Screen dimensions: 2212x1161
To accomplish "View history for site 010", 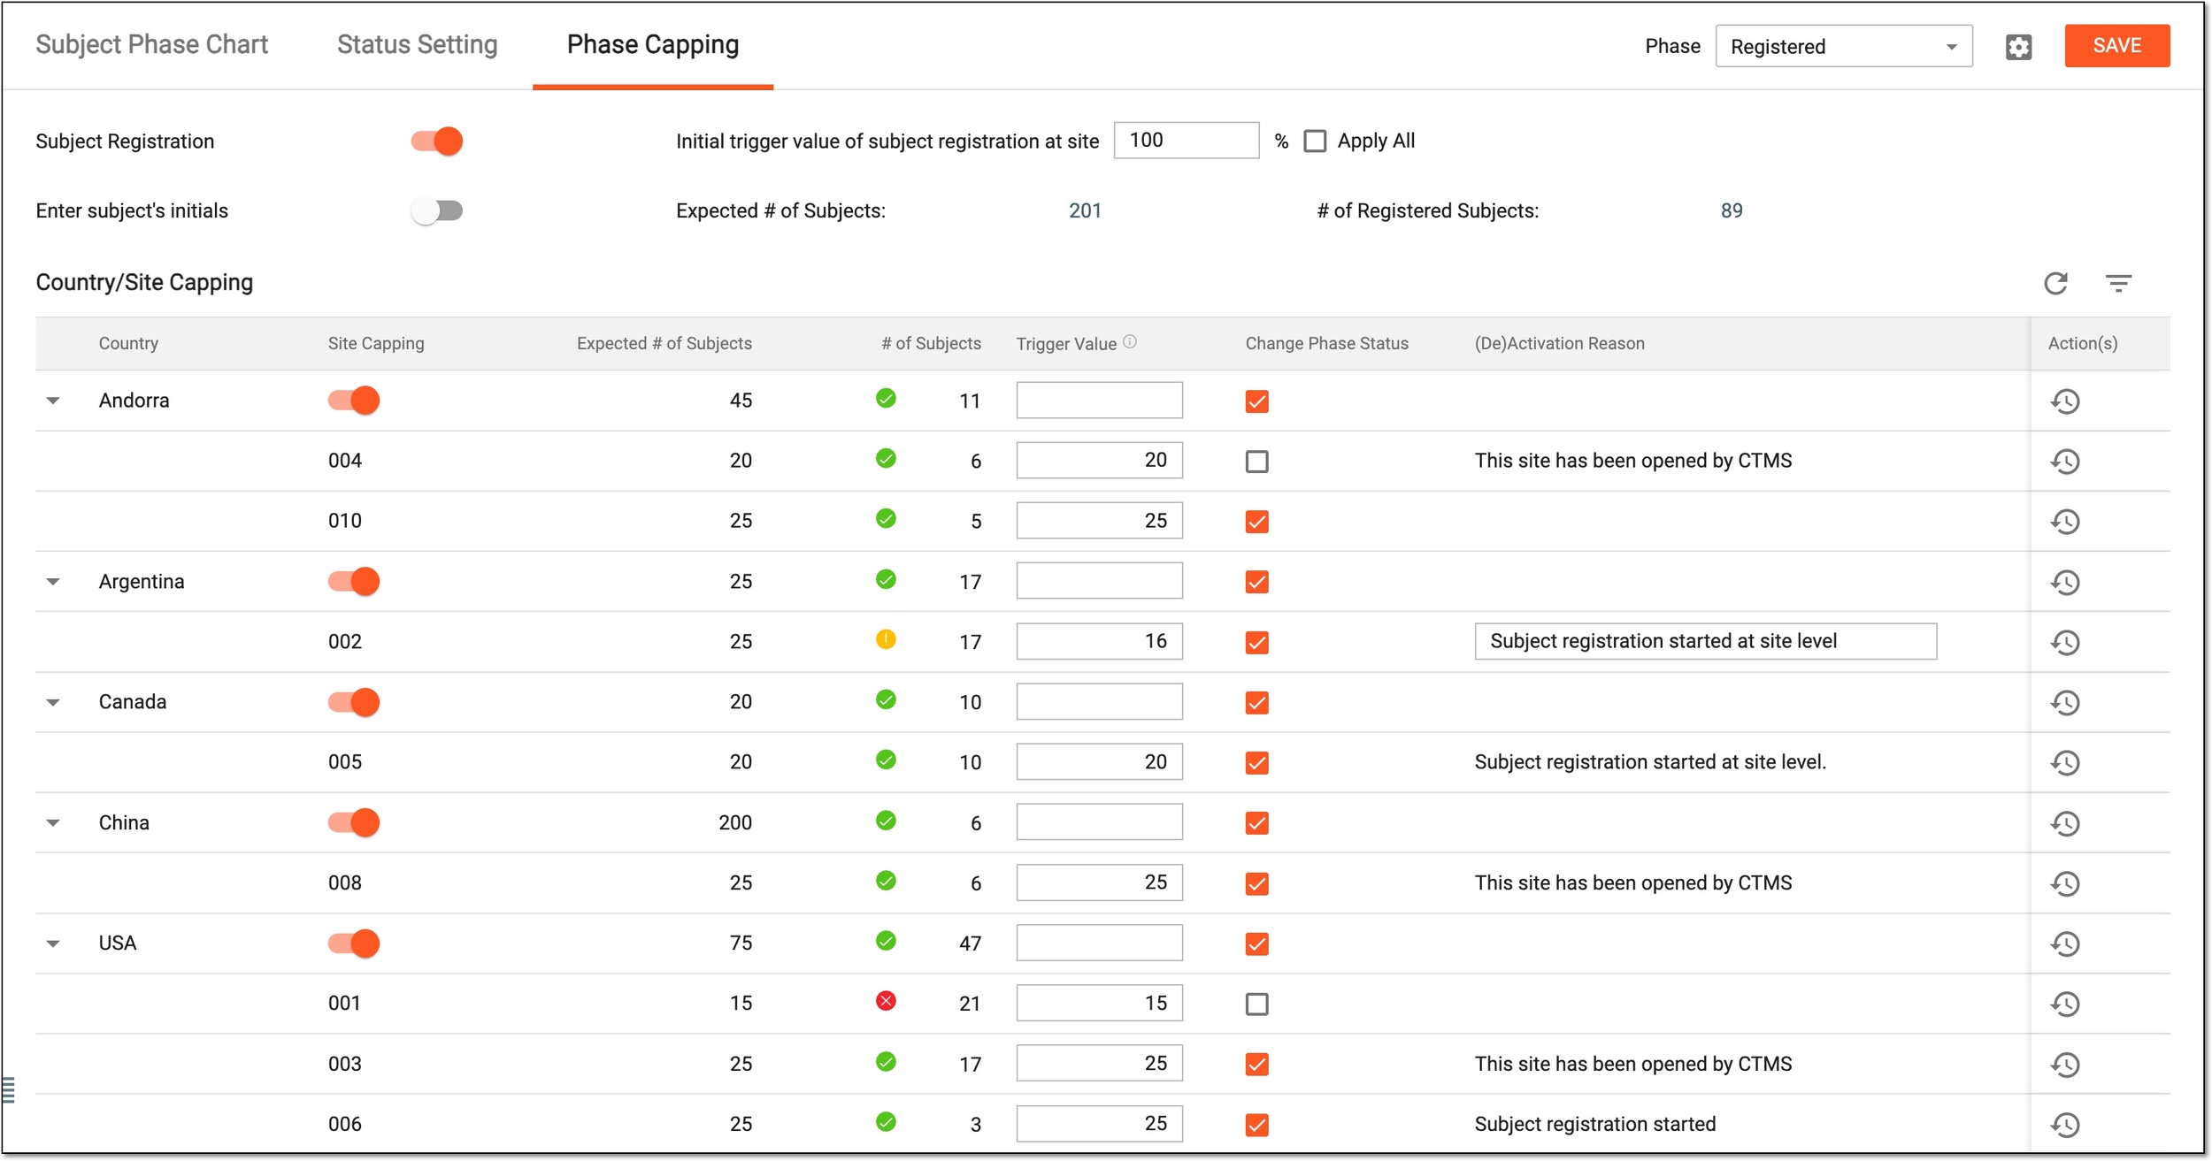I will [x=2065, y=522].
